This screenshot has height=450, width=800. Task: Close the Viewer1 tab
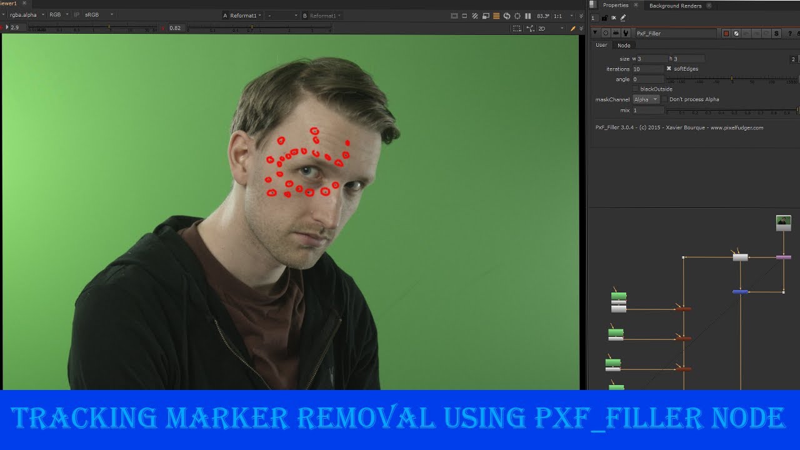(x=24, y=3)
